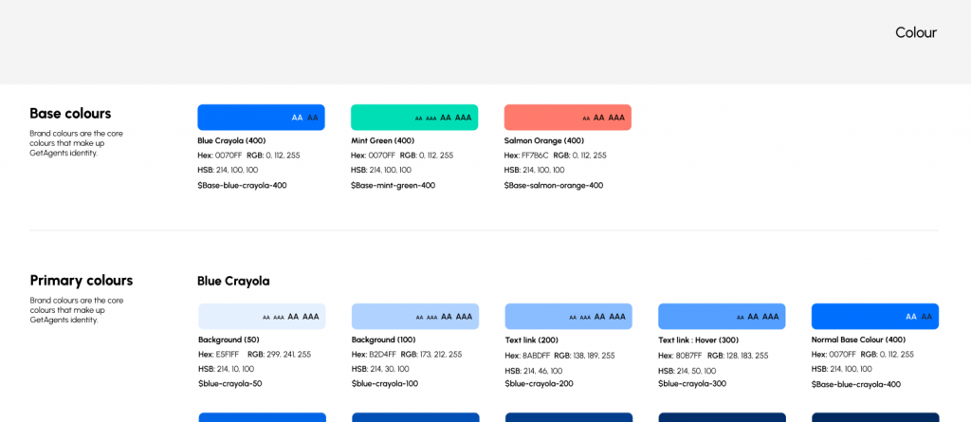Pick the Salmon Orange (400) swatch

pyautogui.click(x=567, y=118)
